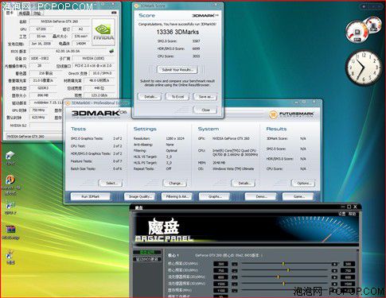Viewport: 386px width, 298px height.
Task: Click the Demo button in 3DMark06
Action: pyautogui.click(x=261, y=196)
